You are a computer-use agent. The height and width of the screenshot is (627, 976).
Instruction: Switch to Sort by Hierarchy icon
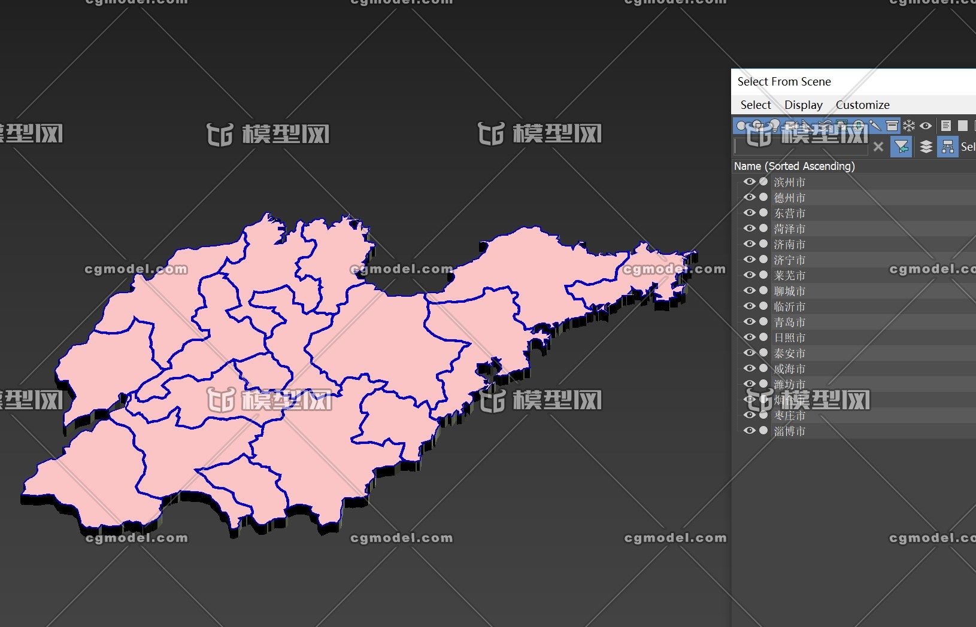coord(947,147)
